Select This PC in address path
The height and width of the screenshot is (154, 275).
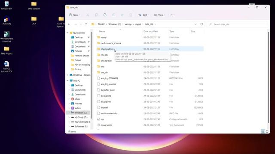(x=101, y=24)
